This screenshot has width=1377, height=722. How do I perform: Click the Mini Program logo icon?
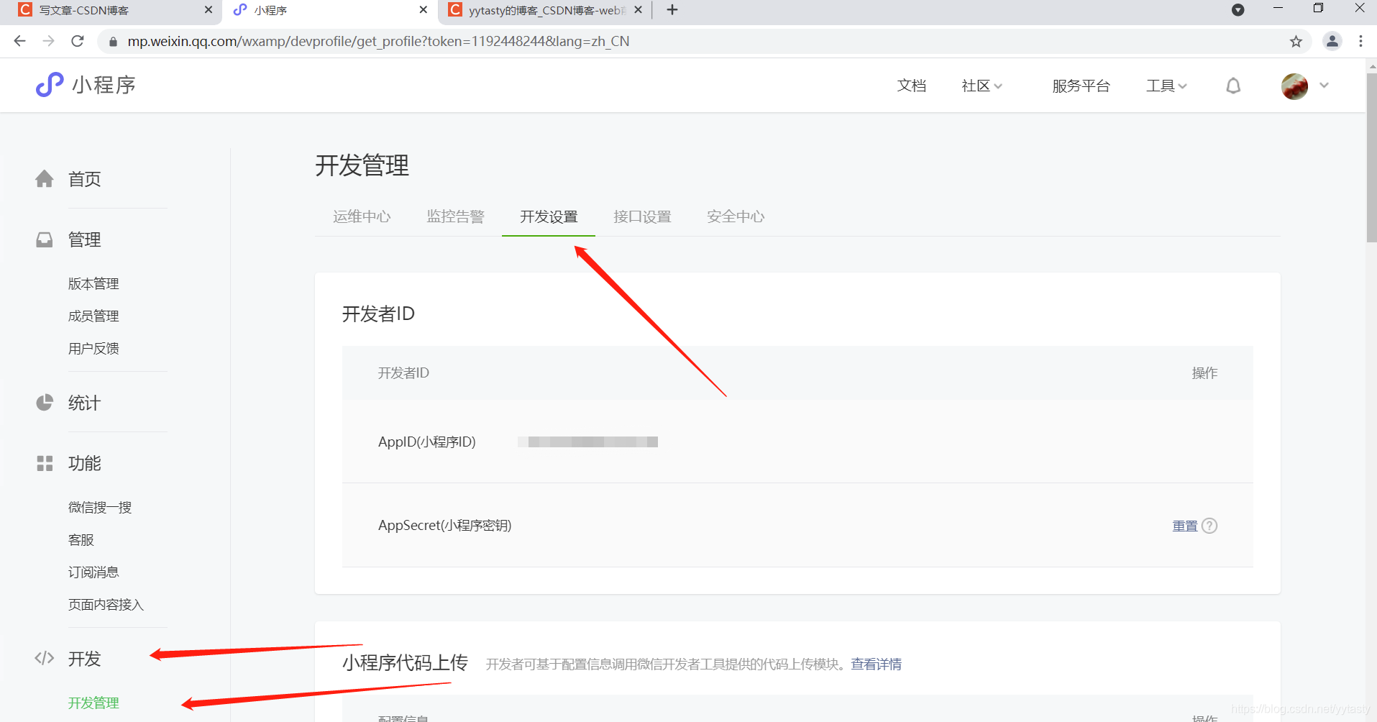(50, 85)
